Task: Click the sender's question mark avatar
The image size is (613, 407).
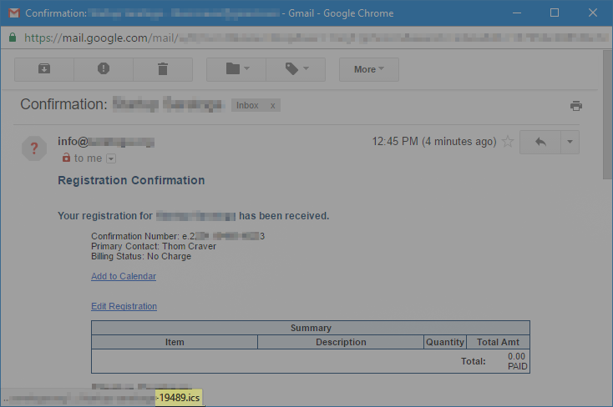Action: [x=34, y=148]
